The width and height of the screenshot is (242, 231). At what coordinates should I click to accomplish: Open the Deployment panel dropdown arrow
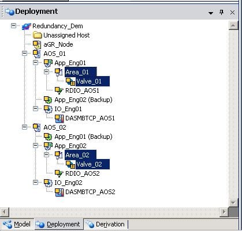211,13
